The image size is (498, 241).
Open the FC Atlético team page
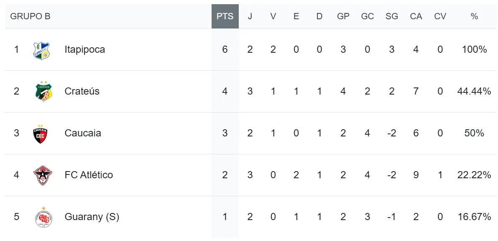coord(89,175)
